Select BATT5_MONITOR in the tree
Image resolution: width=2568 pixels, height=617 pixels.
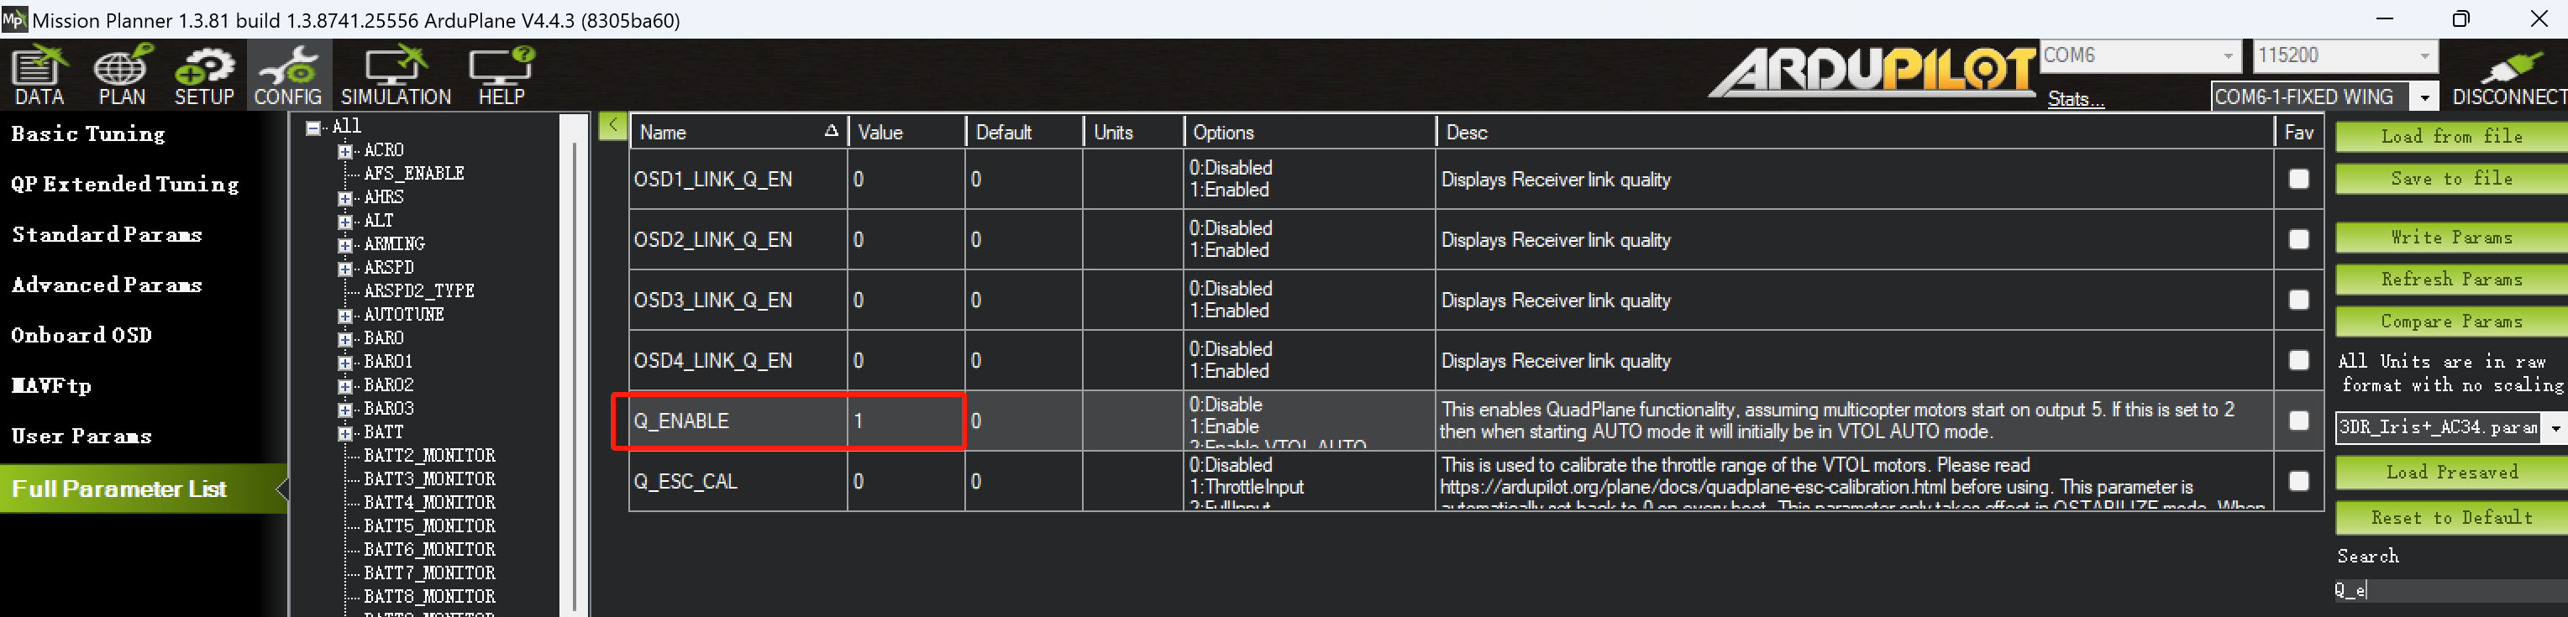[x=428, y=526]
